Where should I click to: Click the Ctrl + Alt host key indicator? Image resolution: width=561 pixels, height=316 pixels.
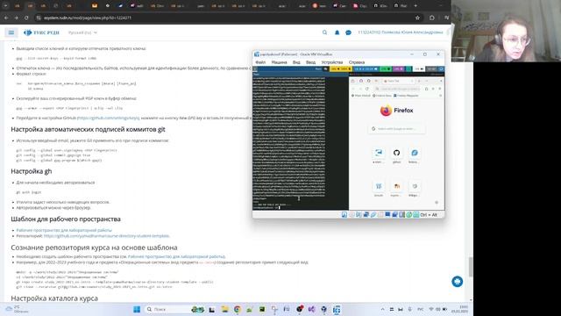[x=429, y=215]
